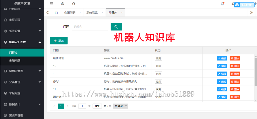Expand 常用语管理 sidebar menu
Viewport: 257px width, 119px height.
click(x=22, y=71)
